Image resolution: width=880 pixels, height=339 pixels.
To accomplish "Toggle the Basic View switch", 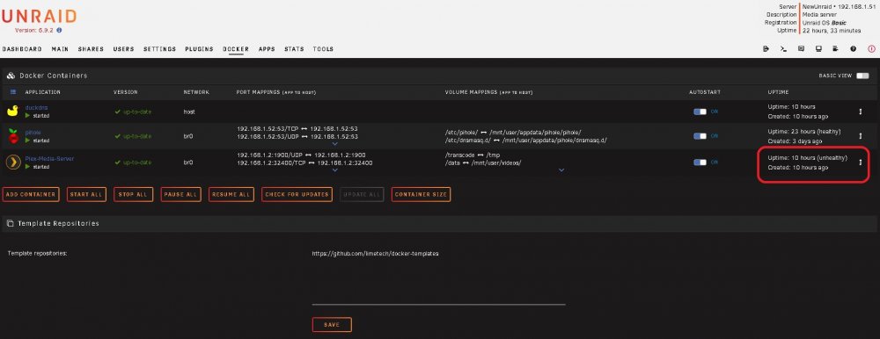I will coord(862,76).
